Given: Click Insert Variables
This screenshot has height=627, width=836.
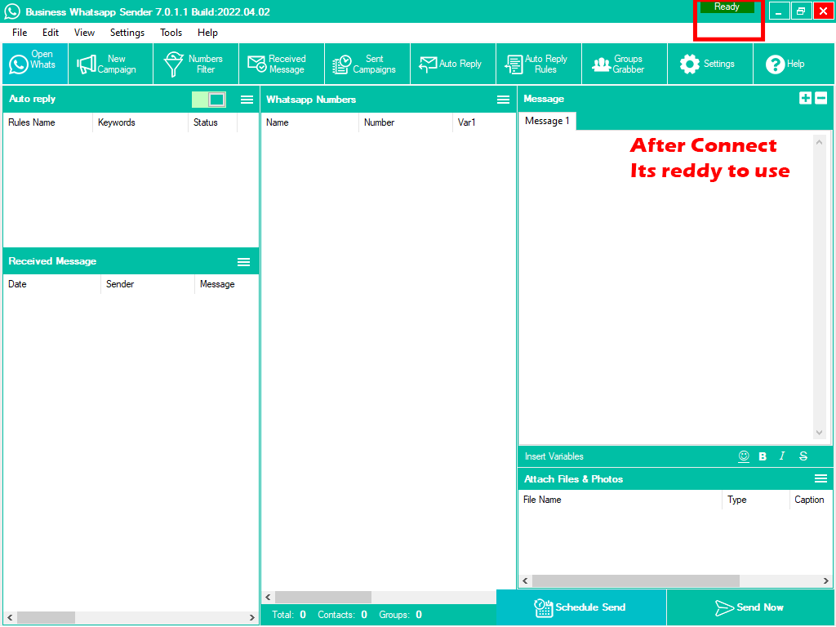Looking at the screenshot, I should pos(554,456).
